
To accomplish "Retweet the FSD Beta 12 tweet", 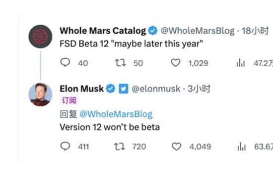I will (120, 63).
